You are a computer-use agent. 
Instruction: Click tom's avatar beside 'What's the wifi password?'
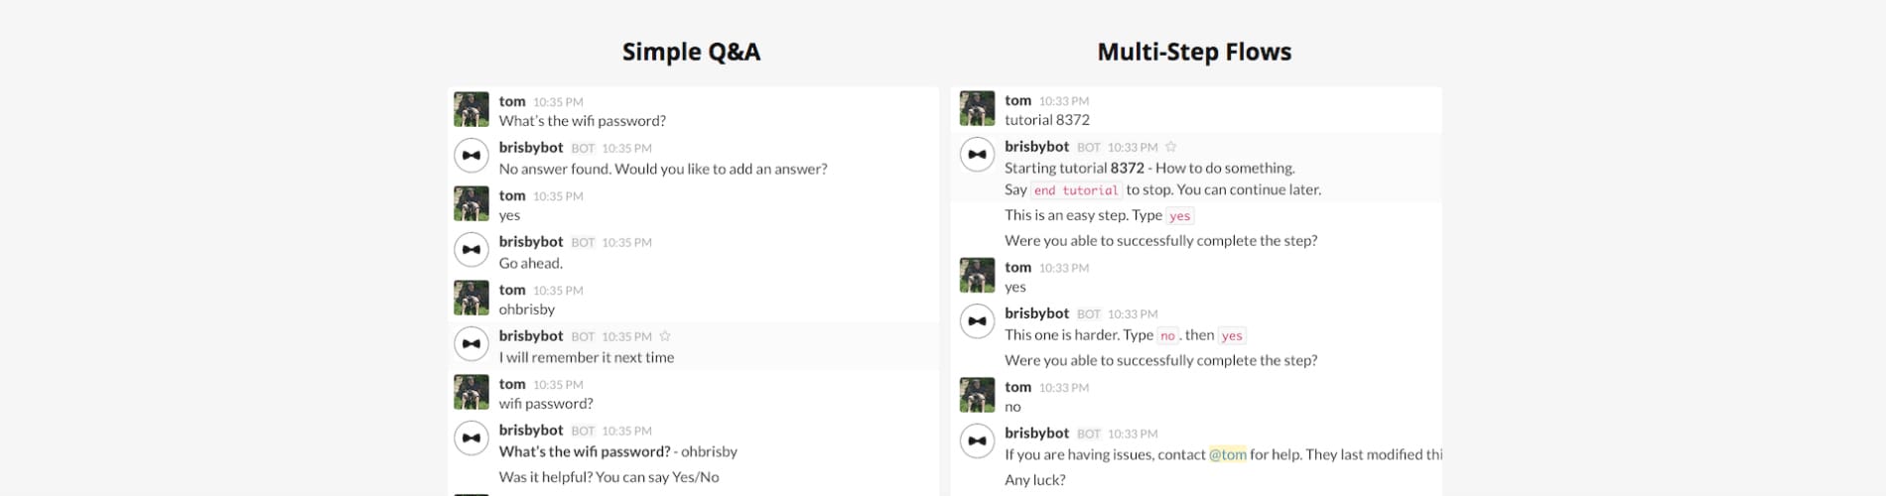[x=471, y=109]
